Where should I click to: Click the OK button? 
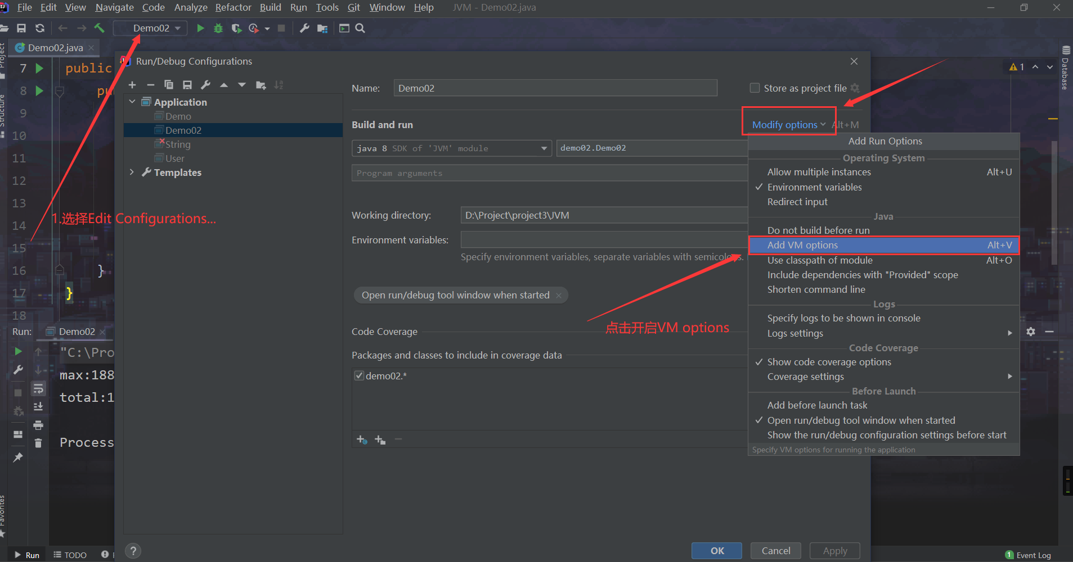pos(717,551)
